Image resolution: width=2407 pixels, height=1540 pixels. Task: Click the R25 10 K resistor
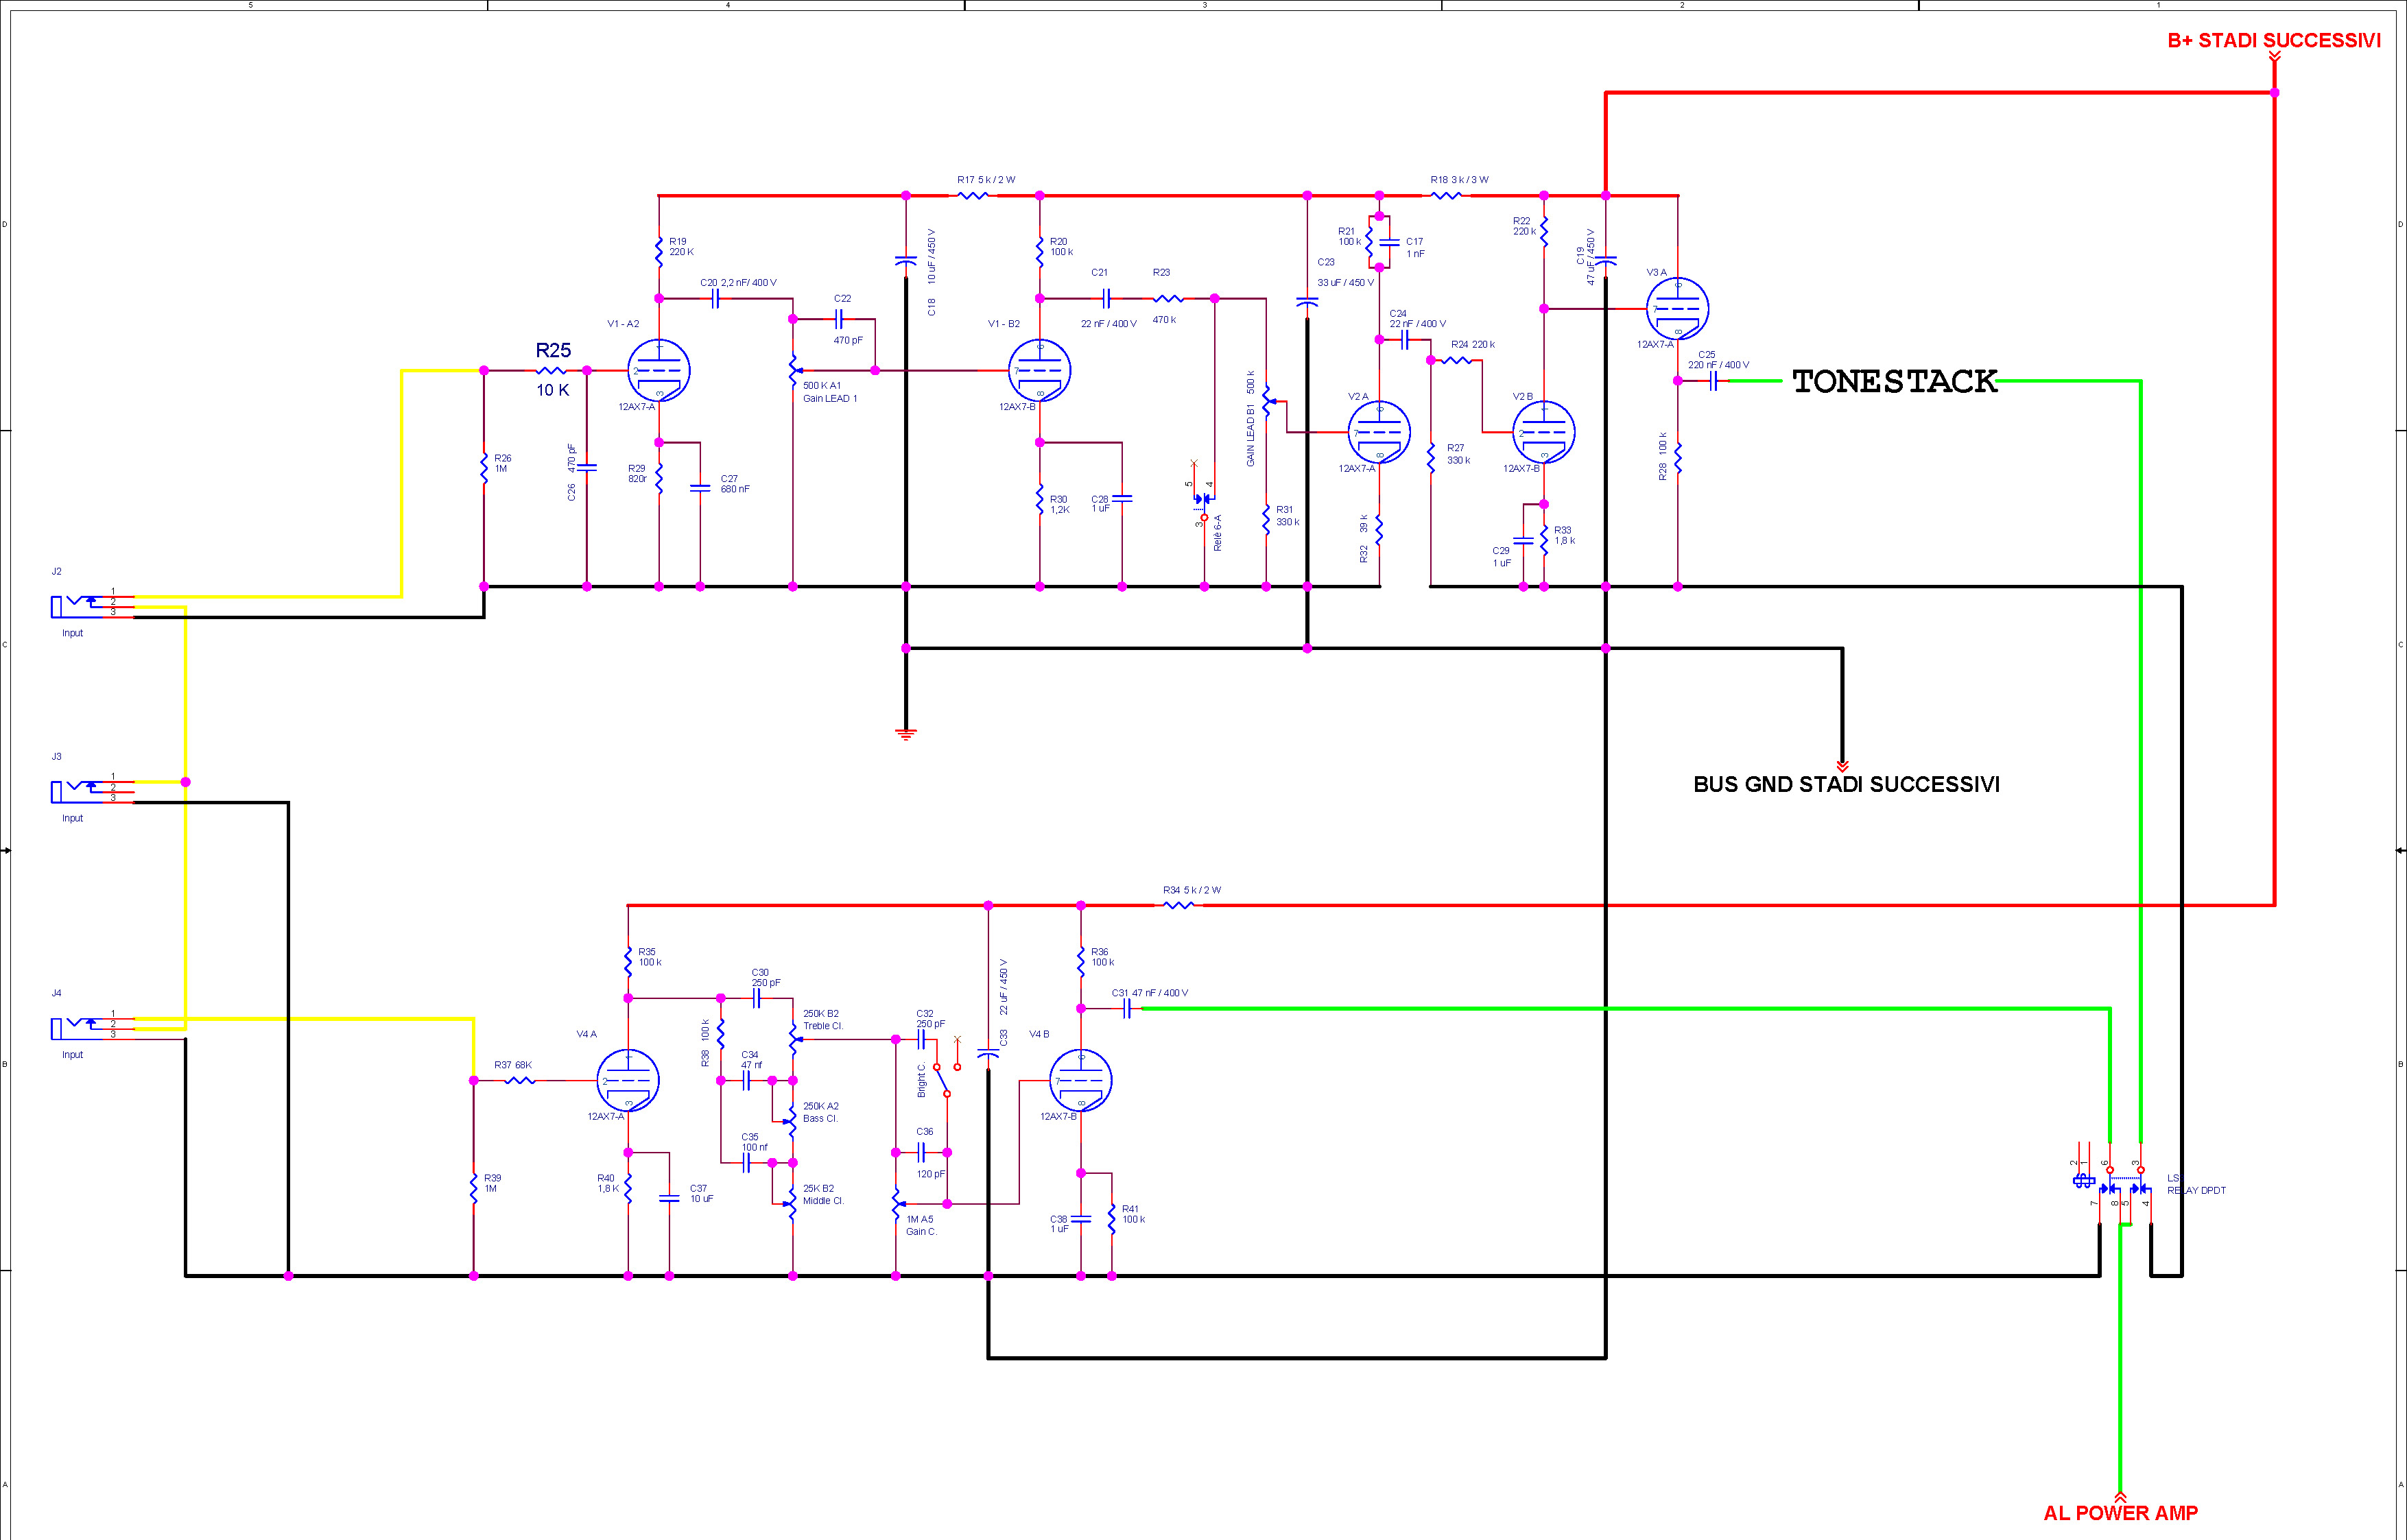pos(552,371)
